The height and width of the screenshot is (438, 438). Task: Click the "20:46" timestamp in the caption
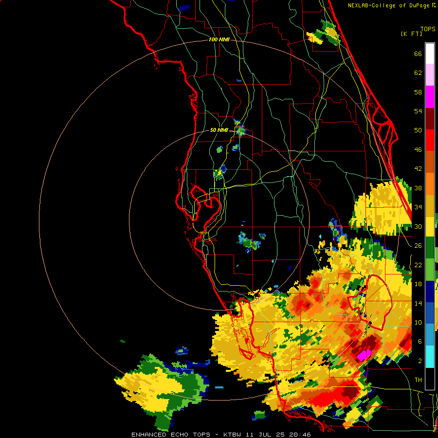click(x=300, y=435)
